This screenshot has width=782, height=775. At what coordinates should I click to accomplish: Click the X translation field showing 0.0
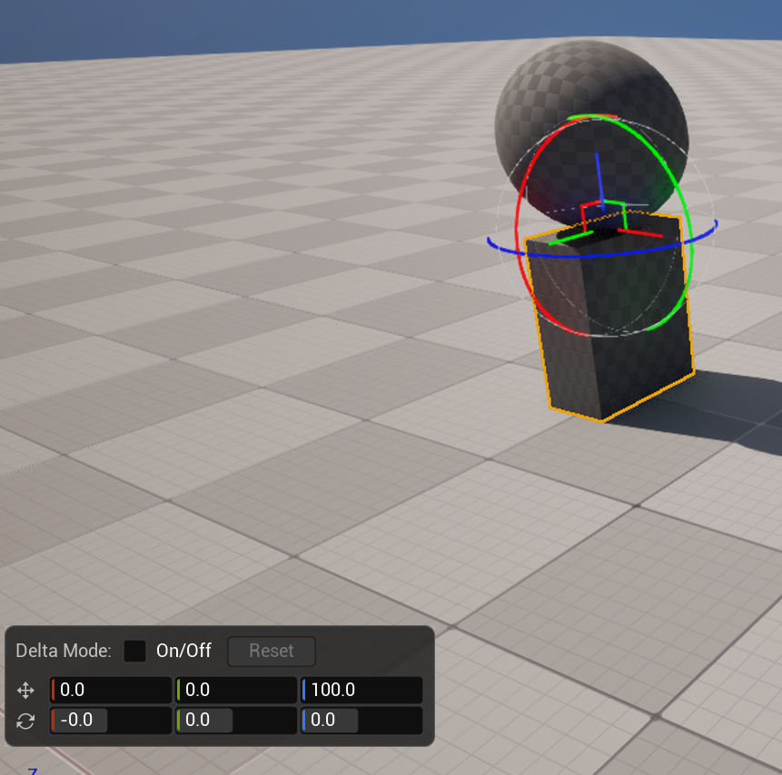click(x=109, y=690)
